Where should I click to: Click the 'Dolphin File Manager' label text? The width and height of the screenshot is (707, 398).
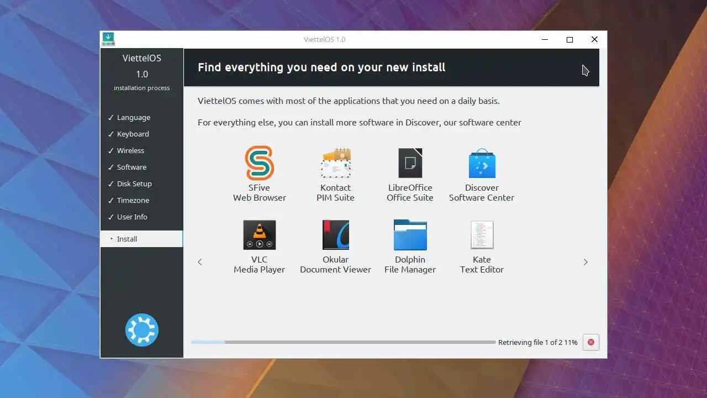click(x=410, y=264)
